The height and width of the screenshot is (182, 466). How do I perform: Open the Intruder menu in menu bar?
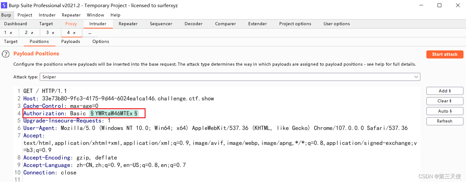tap(47, 15)
